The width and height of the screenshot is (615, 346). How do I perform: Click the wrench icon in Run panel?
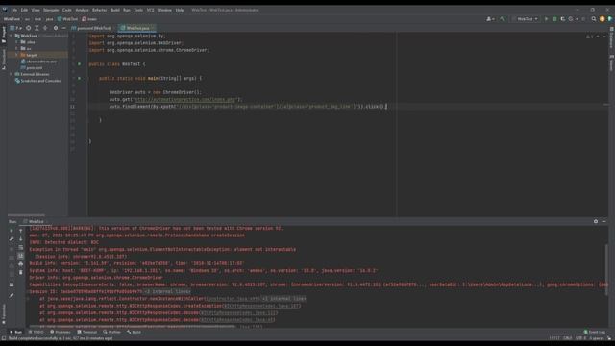[12, 239]
